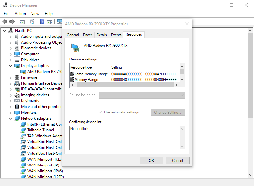Switch to the Details tab

pos(101,35)
